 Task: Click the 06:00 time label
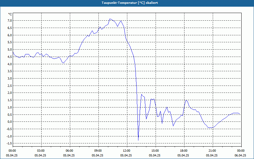tap(70, 151)
